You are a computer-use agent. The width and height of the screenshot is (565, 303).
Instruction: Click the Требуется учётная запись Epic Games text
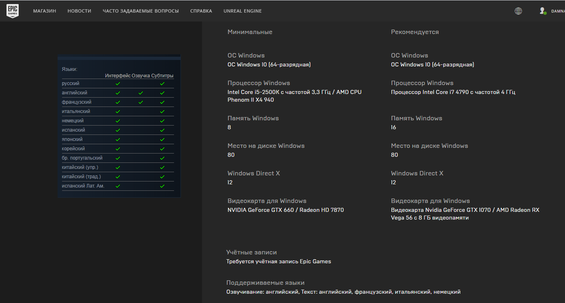[x=279, y=261]
